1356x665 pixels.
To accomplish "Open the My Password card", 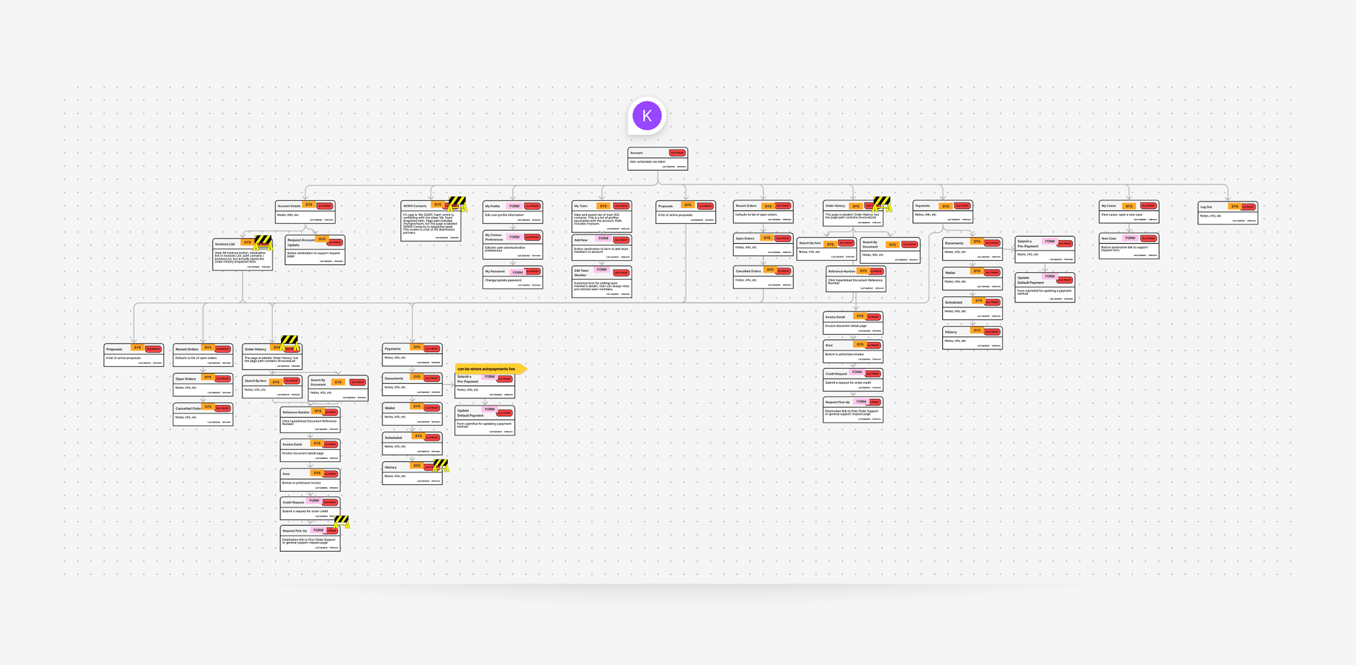I will tap(512, 278).
